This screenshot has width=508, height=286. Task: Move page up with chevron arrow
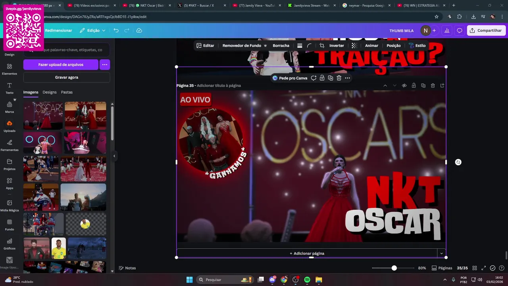385,85
